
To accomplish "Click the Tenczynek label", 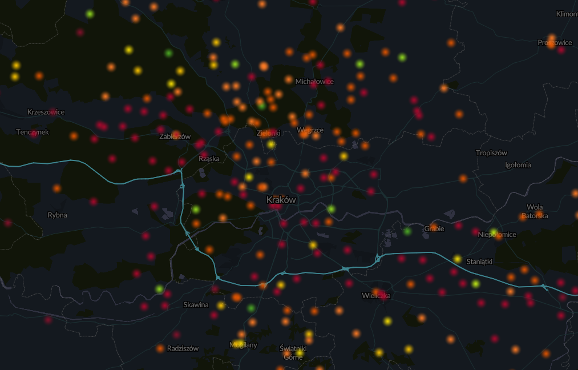I will 33,132.
